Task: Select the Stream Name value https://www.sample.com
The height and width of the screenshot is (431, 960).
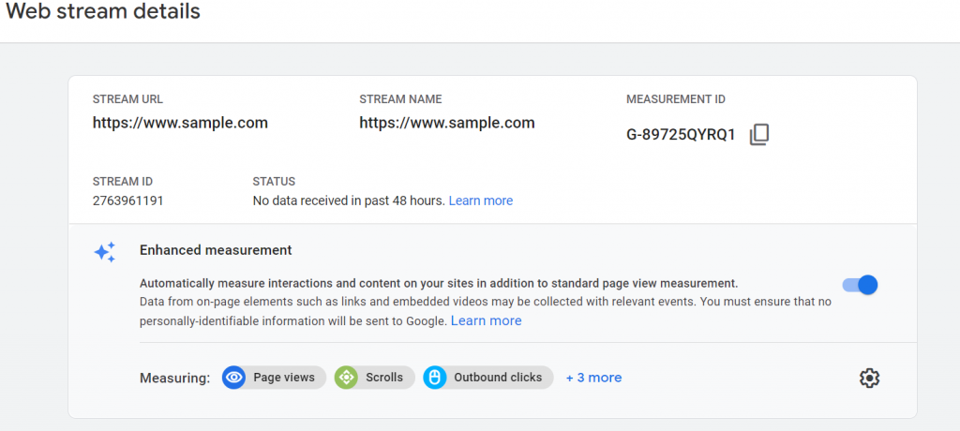Action: pos(447,123)
